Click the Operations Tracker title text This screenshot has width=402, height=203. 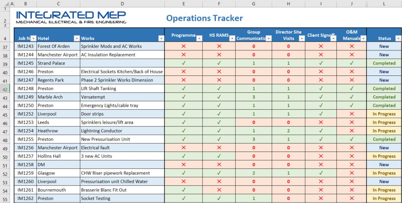click(x=204, y=18)
